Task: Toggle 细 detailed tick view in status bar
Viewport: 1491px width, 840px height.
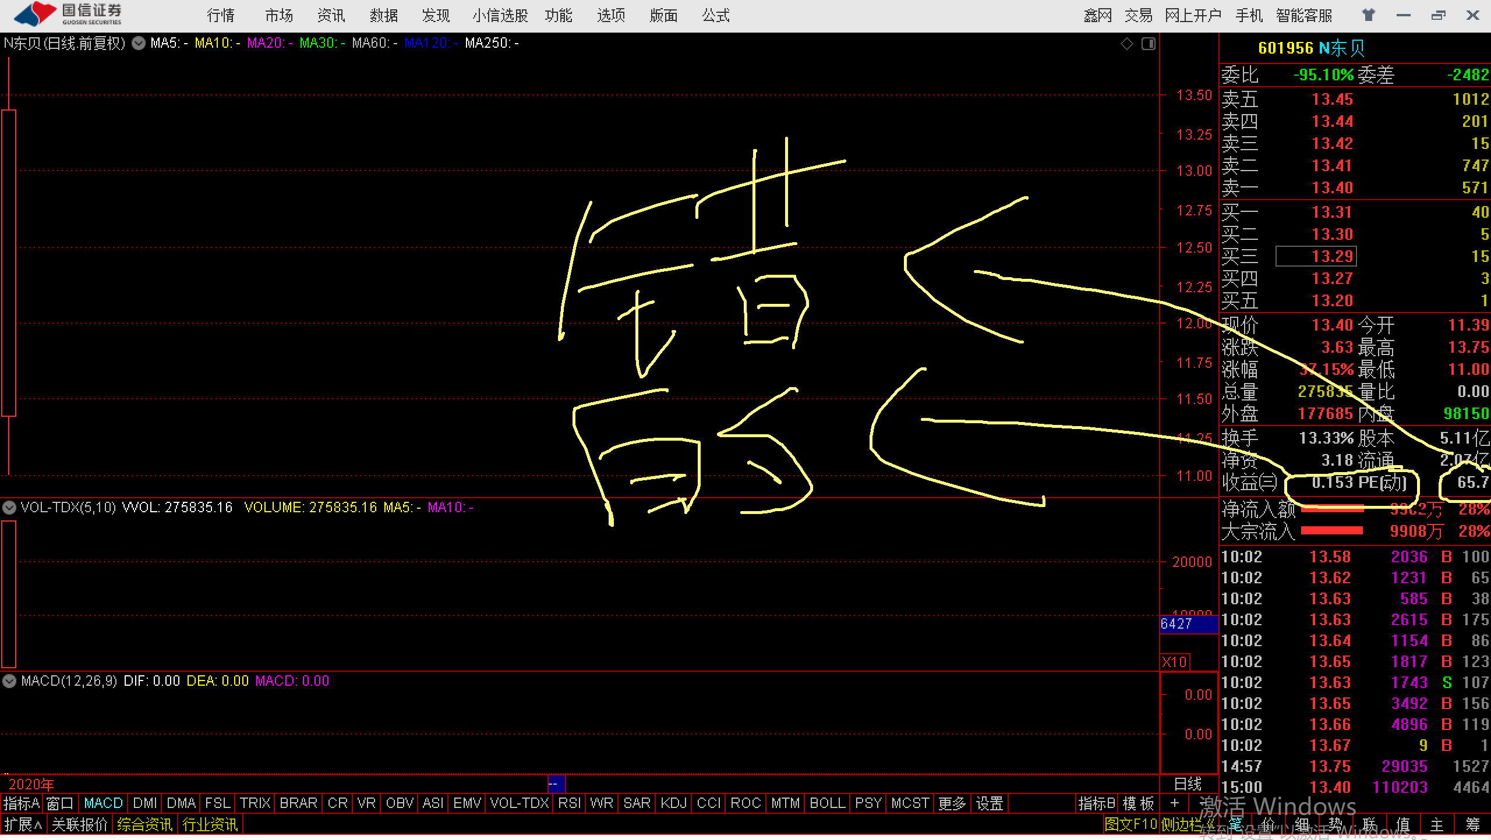Action: pos(1302,825)
